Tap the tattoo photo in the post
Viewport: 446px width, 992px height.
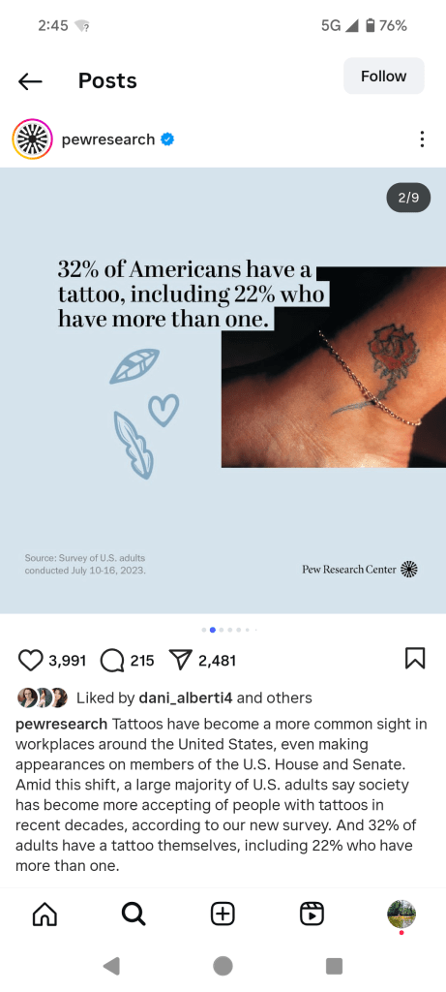pos(334,367)
